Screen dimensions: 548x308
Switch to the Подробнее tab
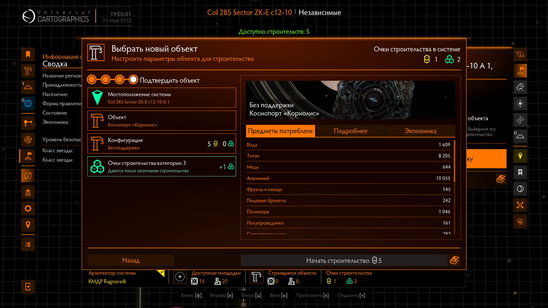[x=350, y=131]
